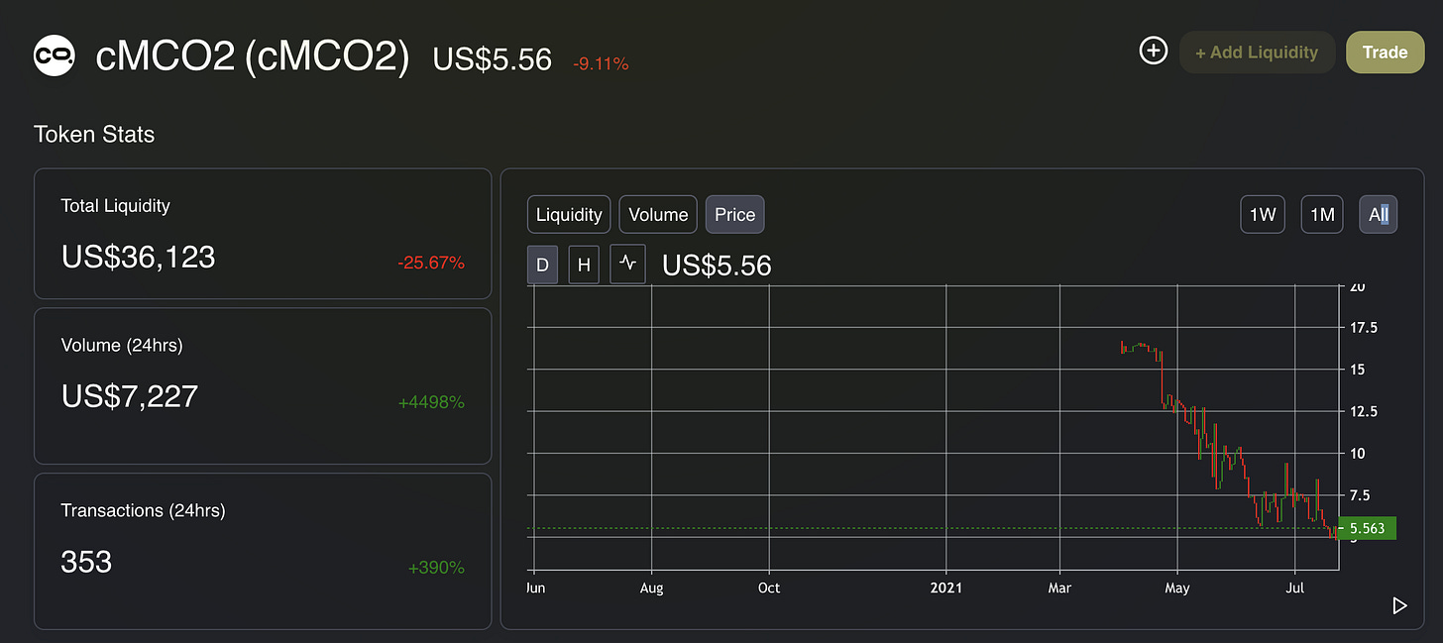1443x643 pixels.
Task: Choose hourly H candle interval
Action: click(584, 265)
